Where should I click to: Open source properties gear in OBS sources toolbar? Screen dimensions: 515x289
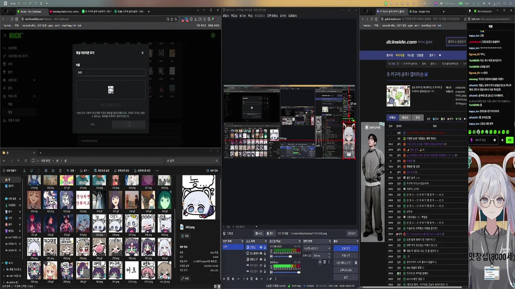click(x=257, y=279)
